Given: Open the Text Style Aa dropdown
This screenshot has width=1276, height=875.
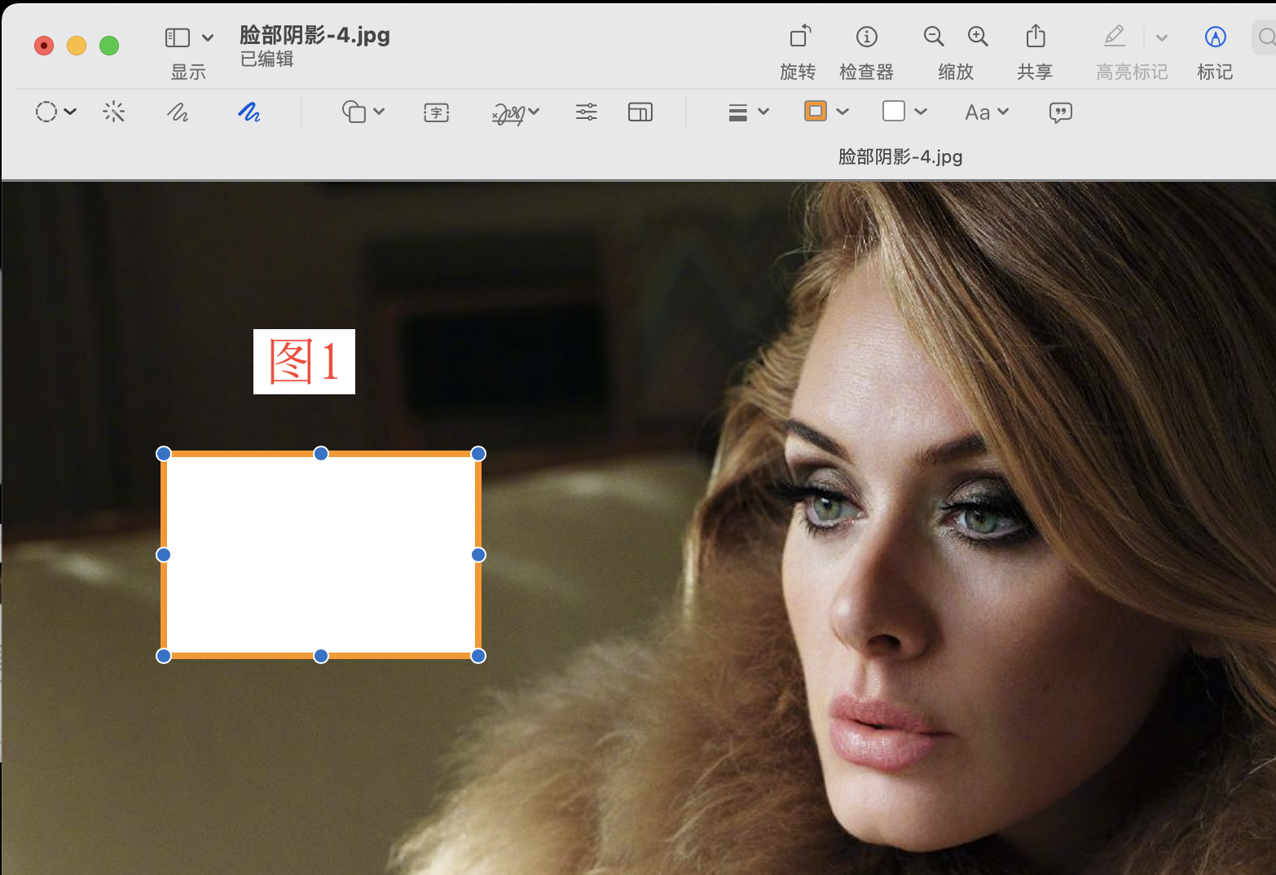Looking at the screenshot, I should coord(986,112).
